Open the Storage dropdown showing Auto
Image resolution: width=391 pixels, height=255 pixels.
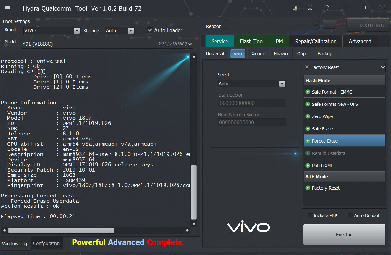coord(119,31)
